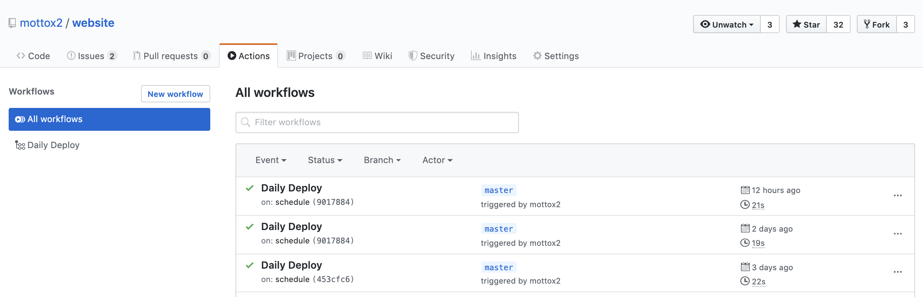Open more options menu for 3 days ago run

(x=898, y=272)
